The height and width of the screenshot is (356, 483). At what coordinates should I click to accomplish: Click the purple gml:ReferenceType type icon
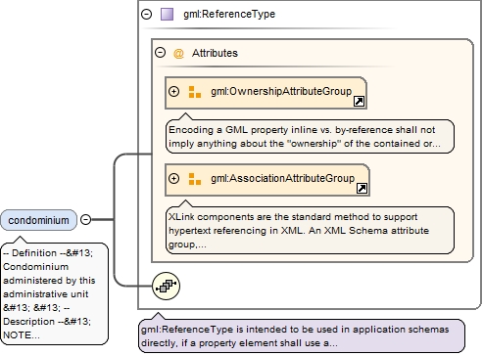pos(167,15)
